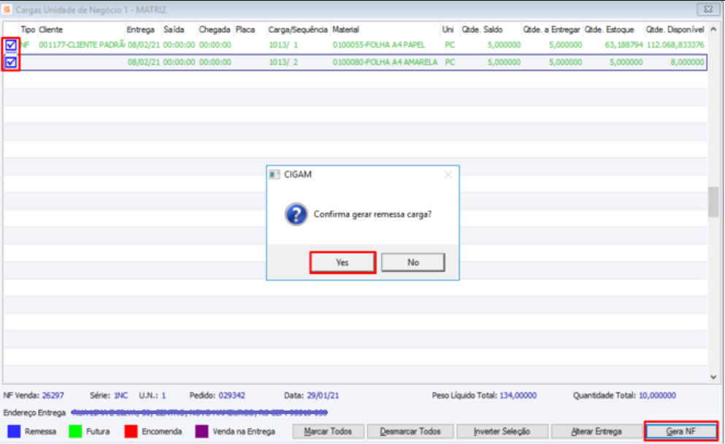
Task: Click Pedido value 029342
Action: 231,396
